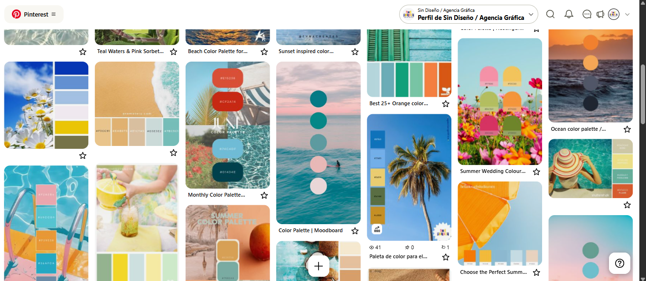The width and height of the screenshot is (646, 281).
Task: Toggle favorite star on Color Palette | Moodboard
Action: pyautogui.click(x=355, y=231)
